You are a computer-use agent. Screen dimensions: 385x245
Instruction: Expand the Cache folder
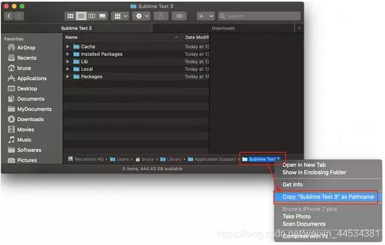(67, 46)
